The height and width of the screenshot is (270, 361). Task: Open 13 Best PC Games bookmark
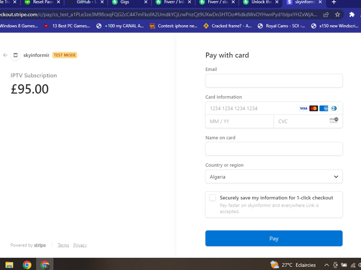(x=67, y=26)
